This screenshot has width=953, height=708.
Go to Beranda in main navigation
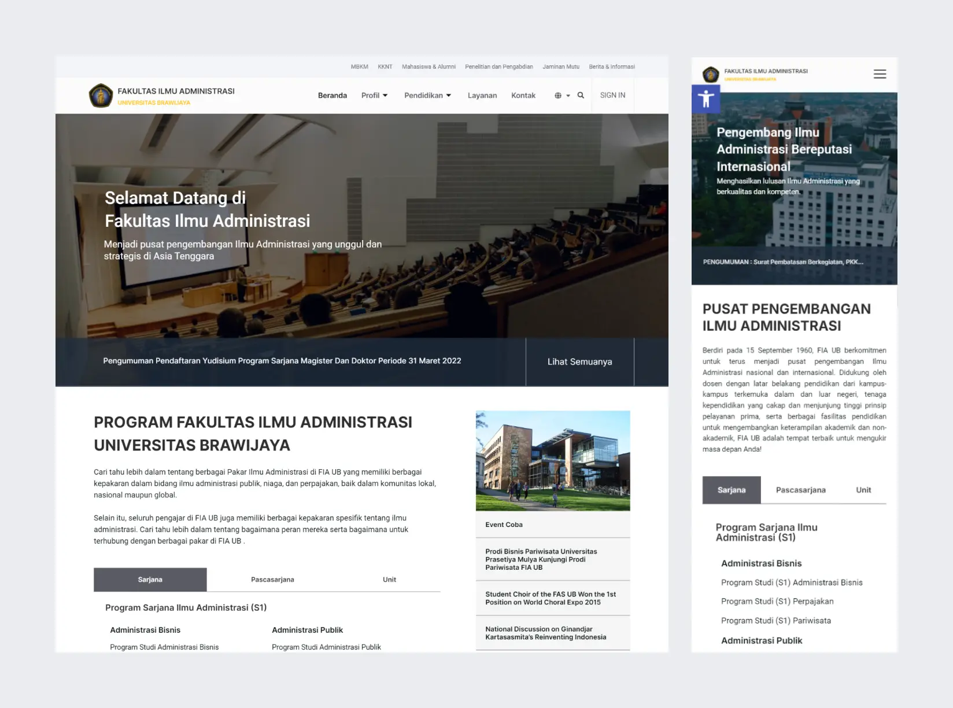click(x=333, y=95)
